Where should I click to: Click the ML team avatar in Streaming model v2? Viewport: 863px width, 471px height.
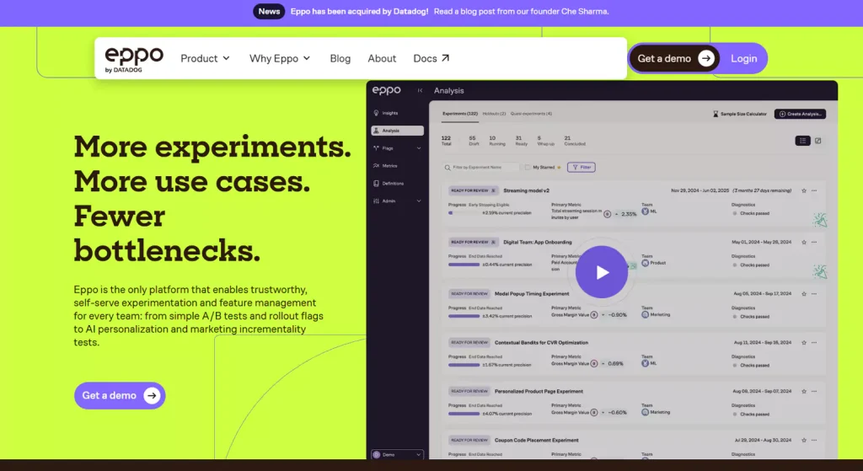click(645, 211)
